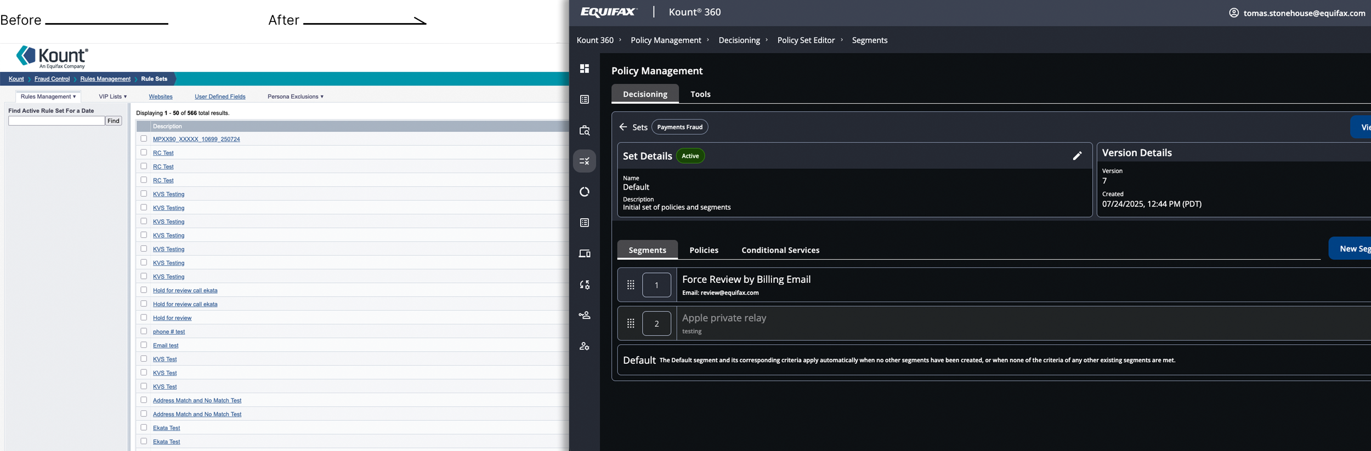The height and width of the screenshot is (451, 1371).
Task: Expand the VIP Lists dropdown
Action: click(x=113, y=96)
